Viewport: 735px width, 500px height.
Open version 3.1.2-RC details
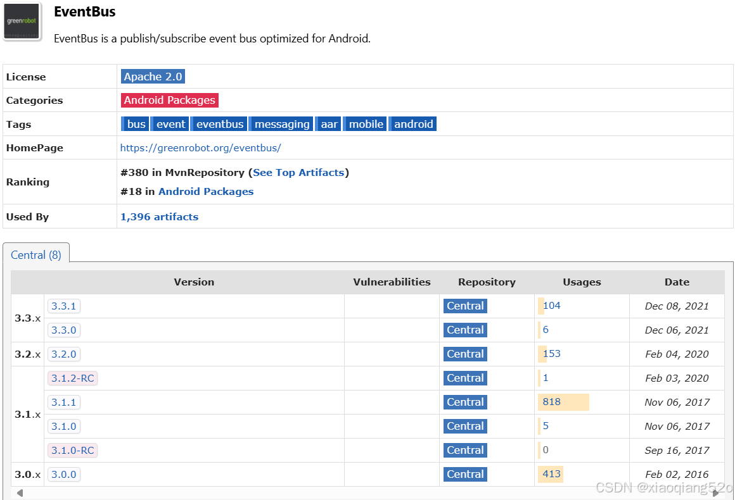(x=72, y=378)
